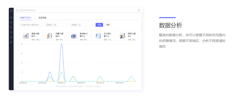Open the 渠道质量 tab
The image size is (232, 100).
43,18
